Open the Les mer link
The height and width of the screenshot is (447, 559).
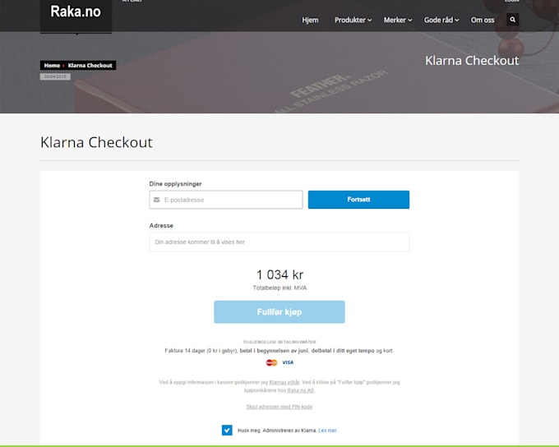click(x=328, y=431)
